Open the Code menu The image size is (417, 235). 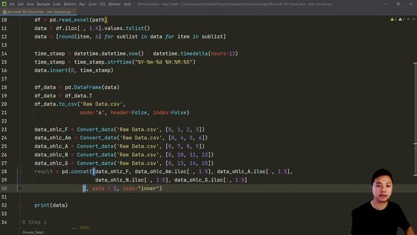click(57, 5)
